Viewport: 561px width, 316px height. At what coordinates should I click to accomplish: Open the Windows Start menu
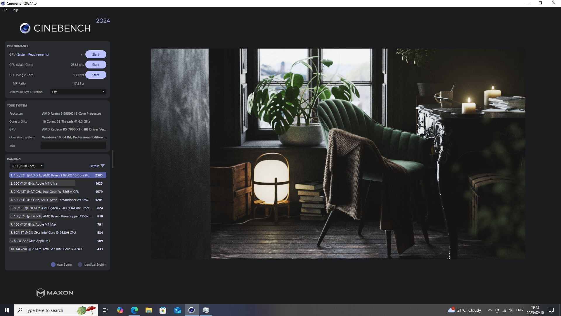pos(7,310)
